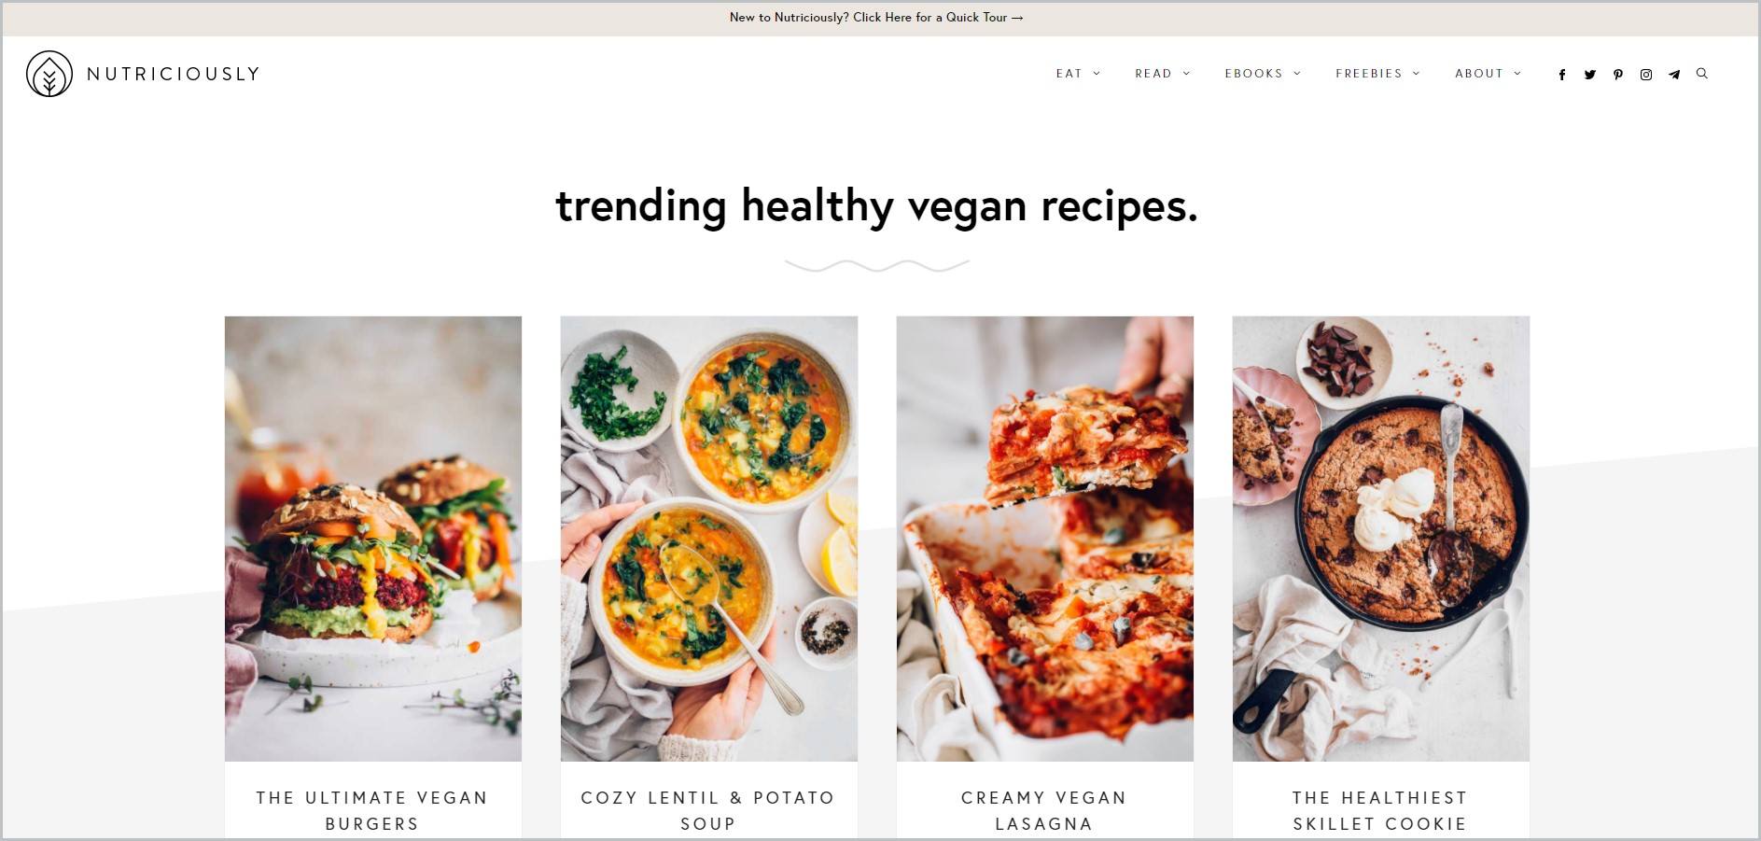Click the Nutriciously leaf logo icon

[49, 74]
